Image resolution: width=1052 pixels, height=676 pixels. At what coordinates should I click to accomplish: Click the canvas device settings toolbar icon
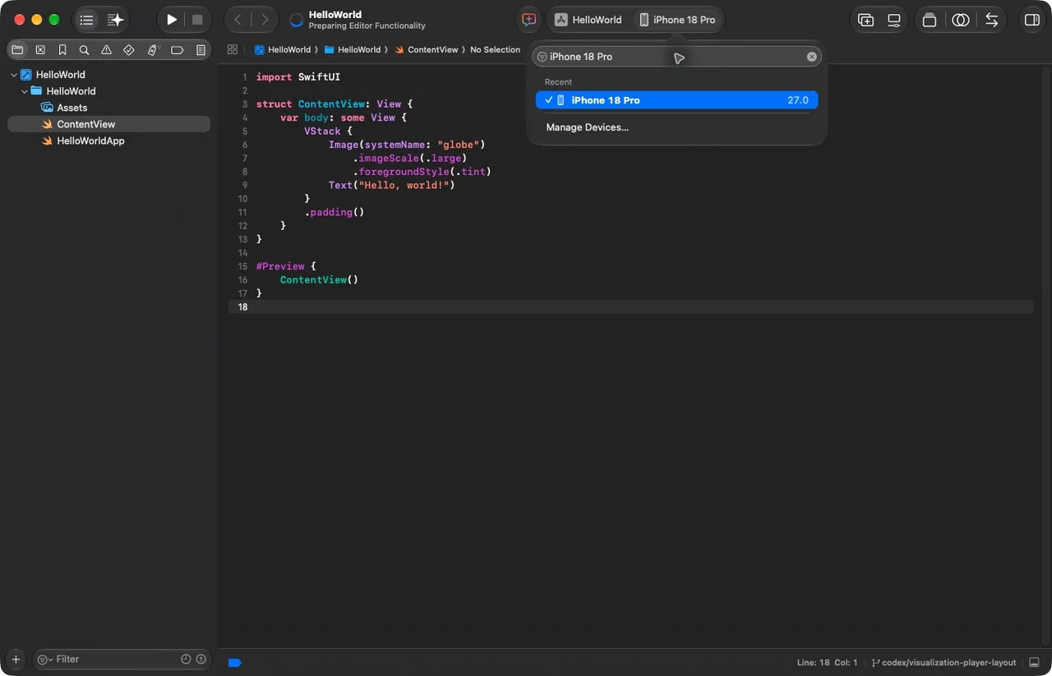tap(894, 20)
